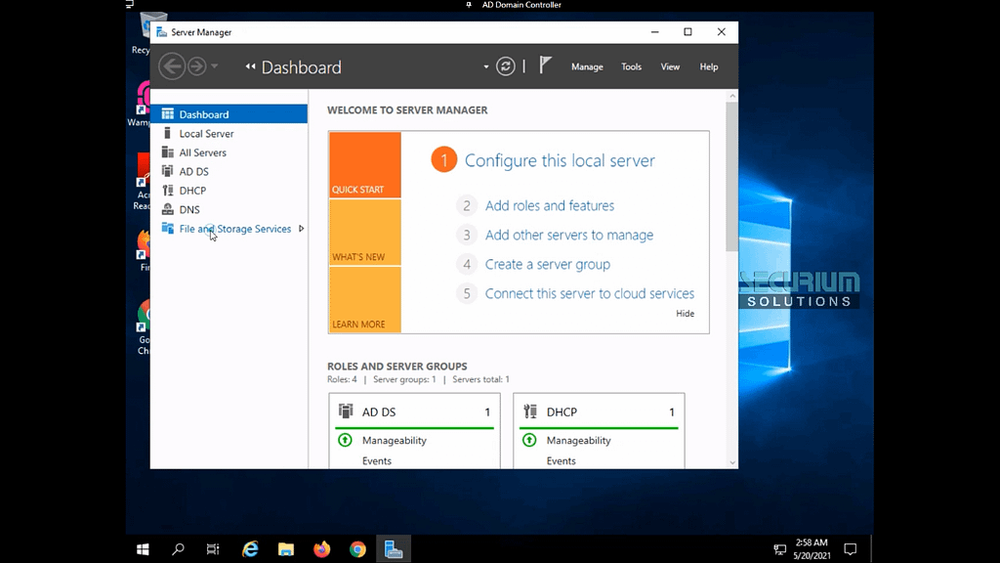Select the QUICK START tile
The width and height of the screenshot is (1000, 563).
pyautogui.click(x=365, y=164)
